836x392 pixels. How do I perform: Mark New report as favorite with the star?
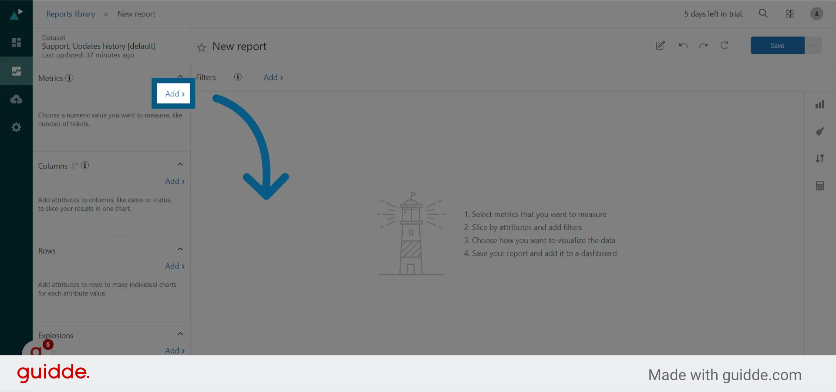[x=201, y=48]
